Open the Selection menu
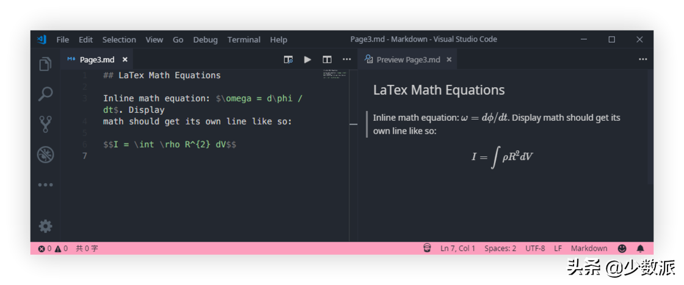Image resolution: width=684 pixels, height=285 pixels. pyautogui.click(x=119, y=40)
